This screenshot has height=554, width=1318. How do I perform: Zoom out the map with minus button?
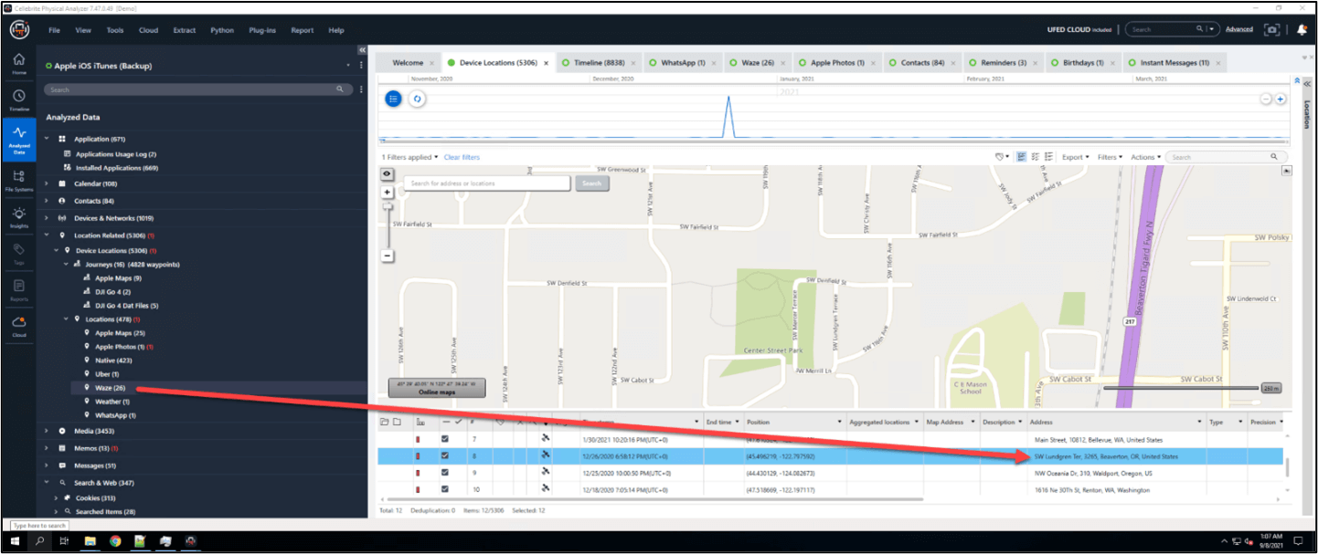pos(388,256)
